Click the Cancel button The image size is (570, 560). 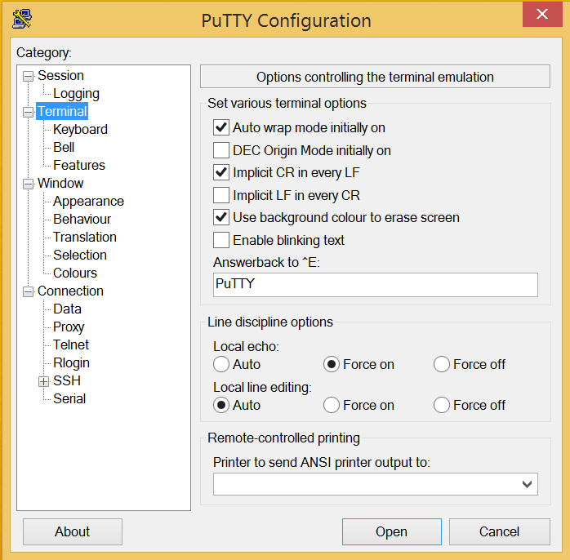coord(500,531)
